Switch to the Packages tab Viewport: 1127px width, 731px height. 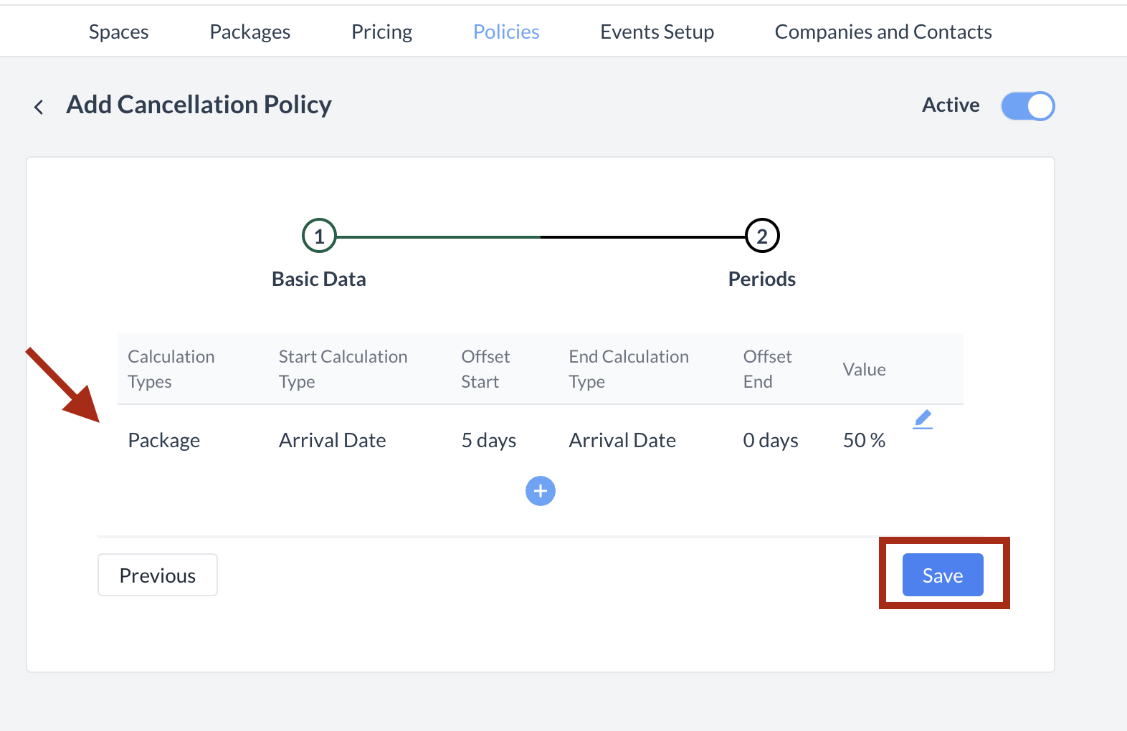(x=249, y=32)
